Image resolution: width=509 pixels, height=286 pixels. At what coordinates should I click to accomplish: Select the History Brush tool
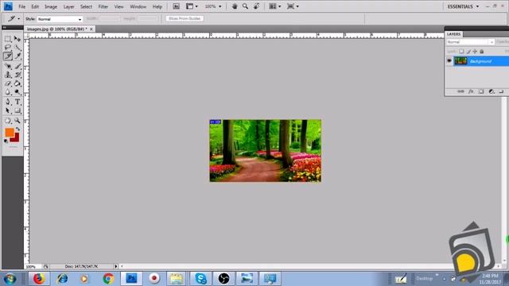point(17,75)
